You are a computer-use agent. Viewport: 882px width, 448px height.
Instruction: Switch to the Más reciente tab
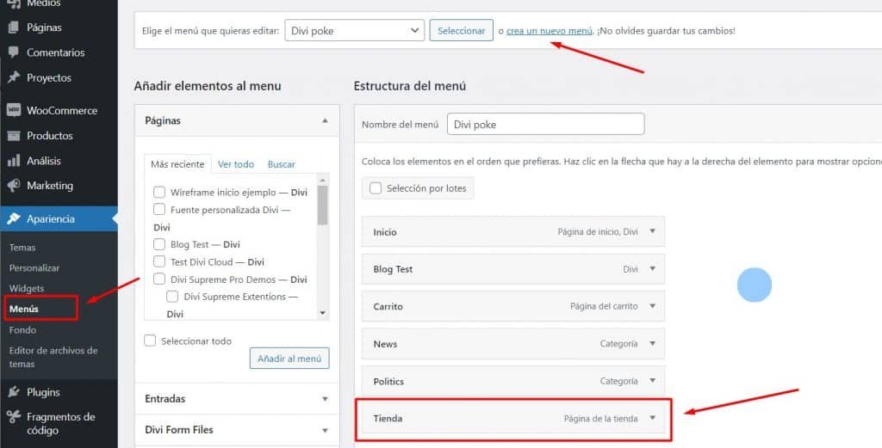click(x=177, y=164)
